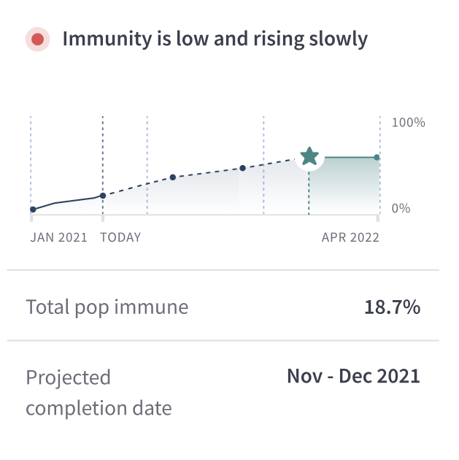Click the red status dot icon
The height and width of the screenshot is (460, 459).
[36, 39]
